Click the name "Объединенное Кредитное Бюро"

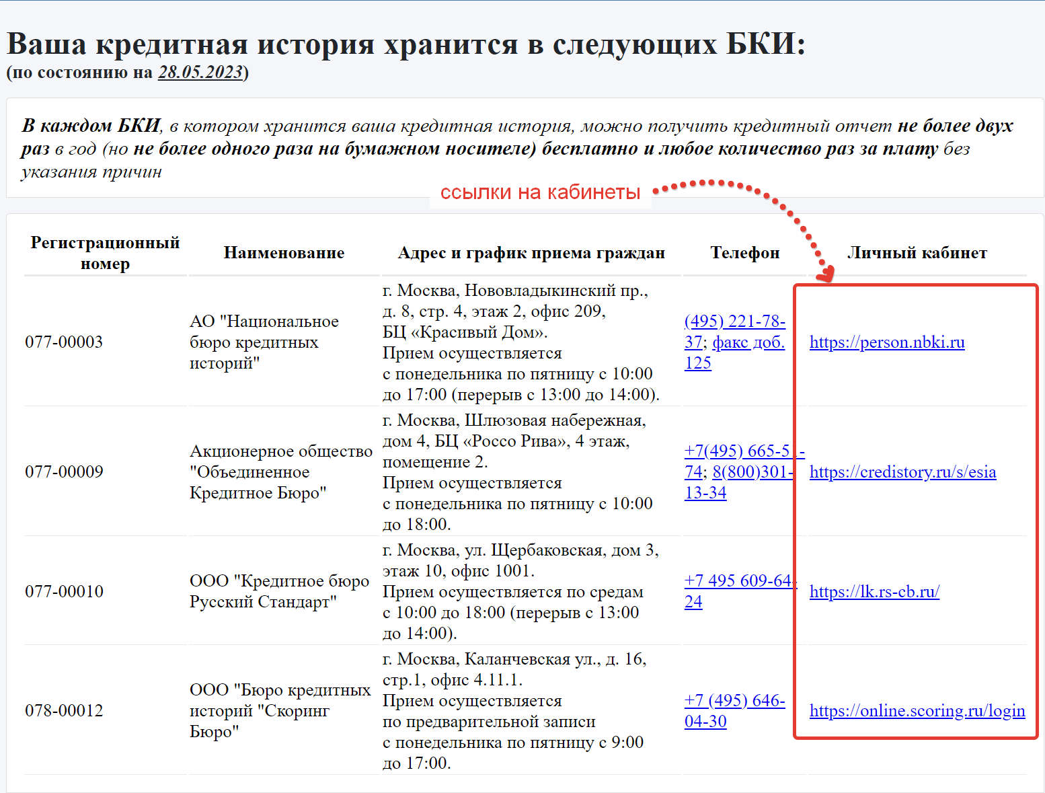click(281, 472)
